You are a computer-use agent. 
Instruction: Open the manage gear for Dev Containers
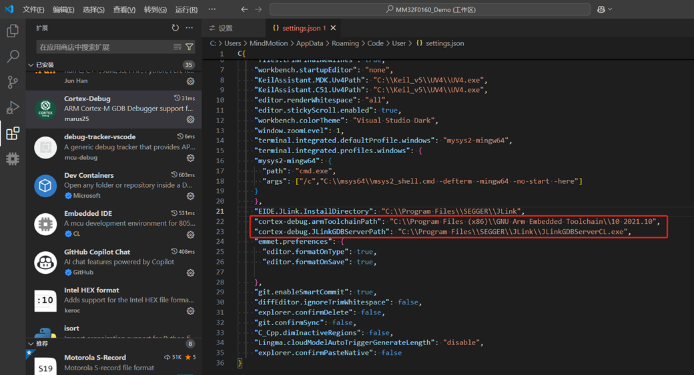pyautogui.click(x=190, y=196)
